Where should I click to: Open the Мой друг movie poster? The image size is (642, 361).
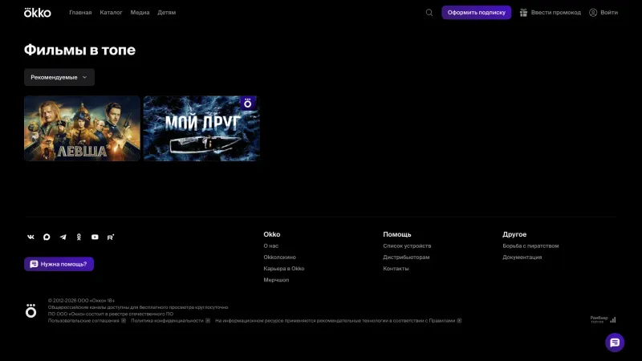point(201,128)
